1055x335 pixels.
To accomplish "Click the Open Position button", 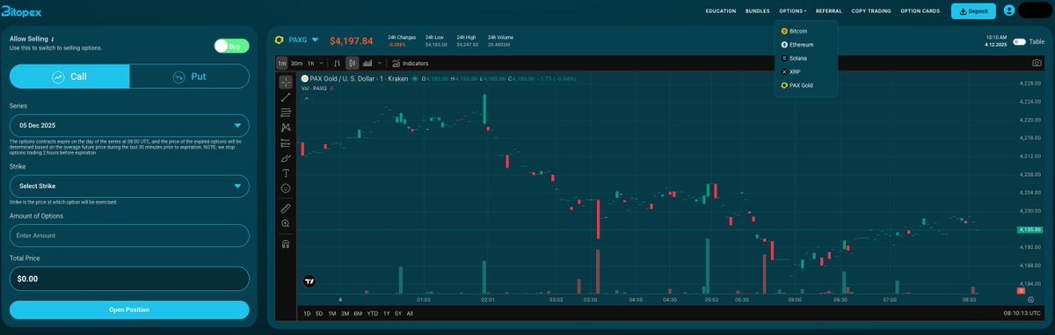I will pyautogui.click(x=129, y=310).
